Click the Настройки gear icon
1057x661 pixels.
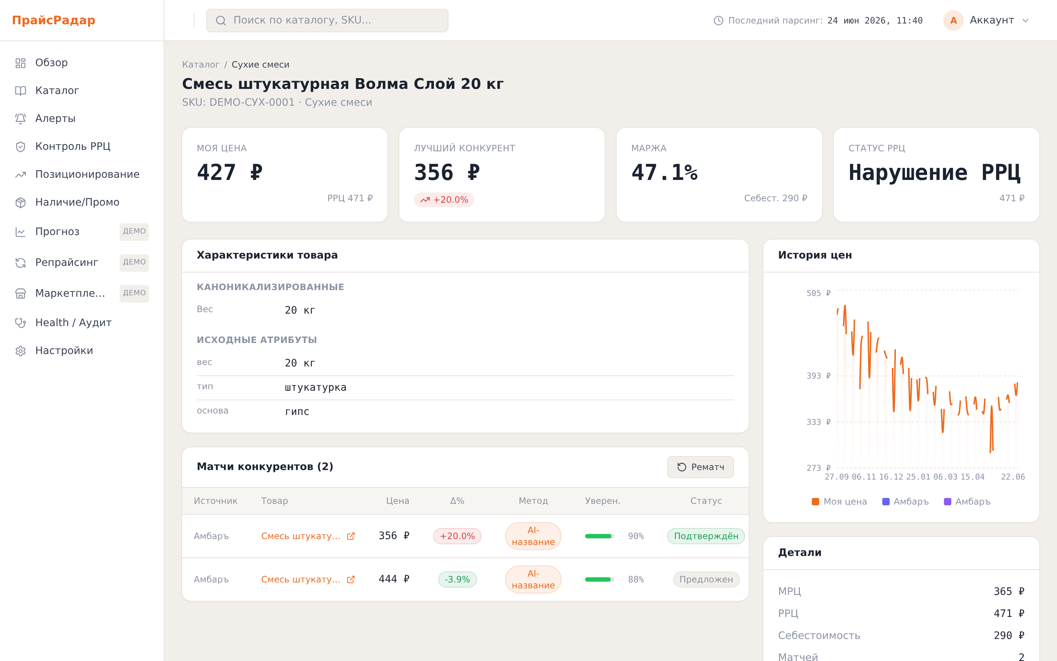point(21,351)
